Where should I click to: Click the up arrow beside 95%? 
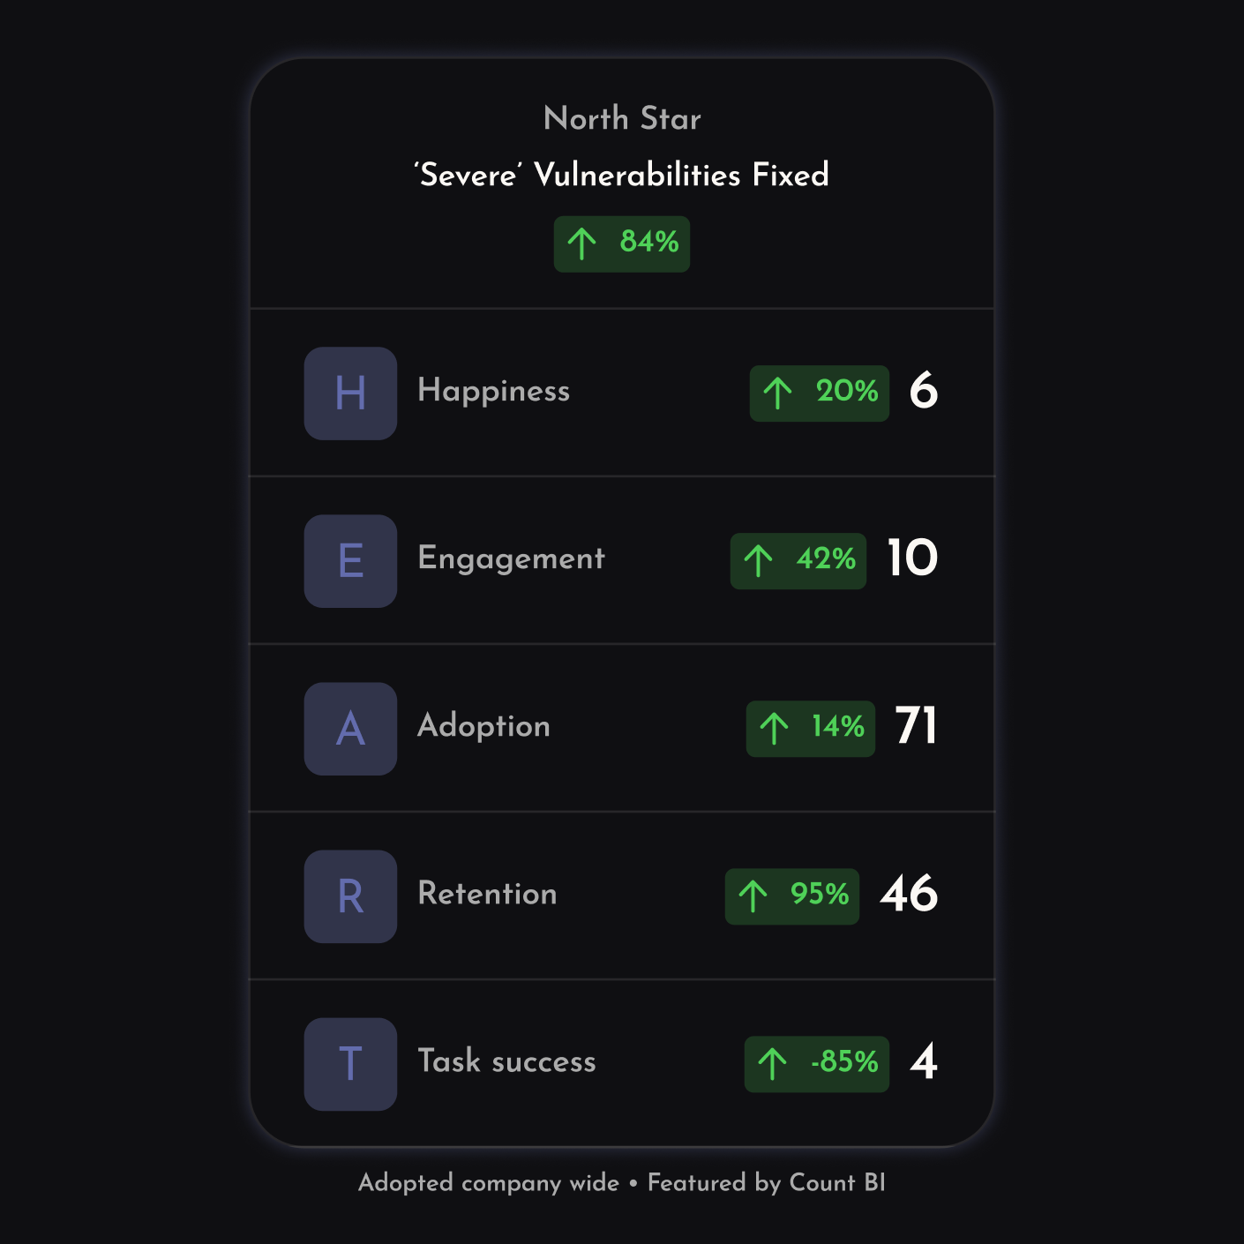(x=753, y=896)
